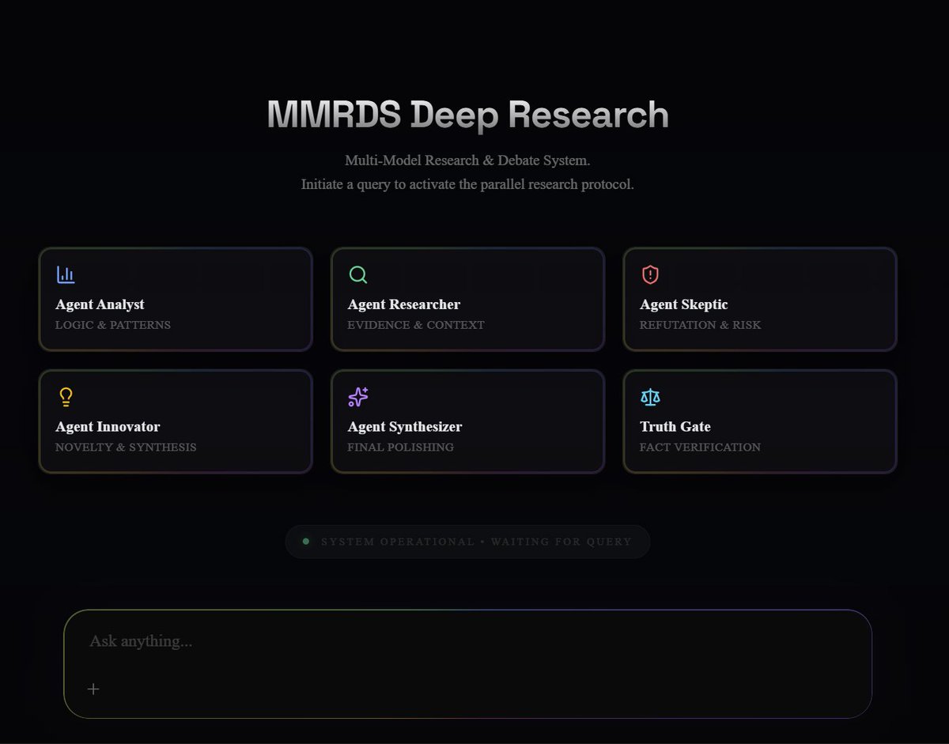Click the "REFUTATION & RISK" label
Image resolution: width=949 pixels, height=744 pixels.
point(700,325)
